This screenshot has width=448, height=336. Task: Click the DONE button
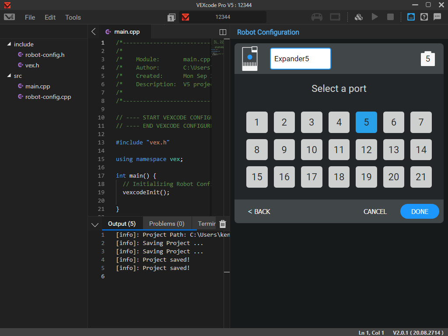pyautogui.click(x=420, y=211)
